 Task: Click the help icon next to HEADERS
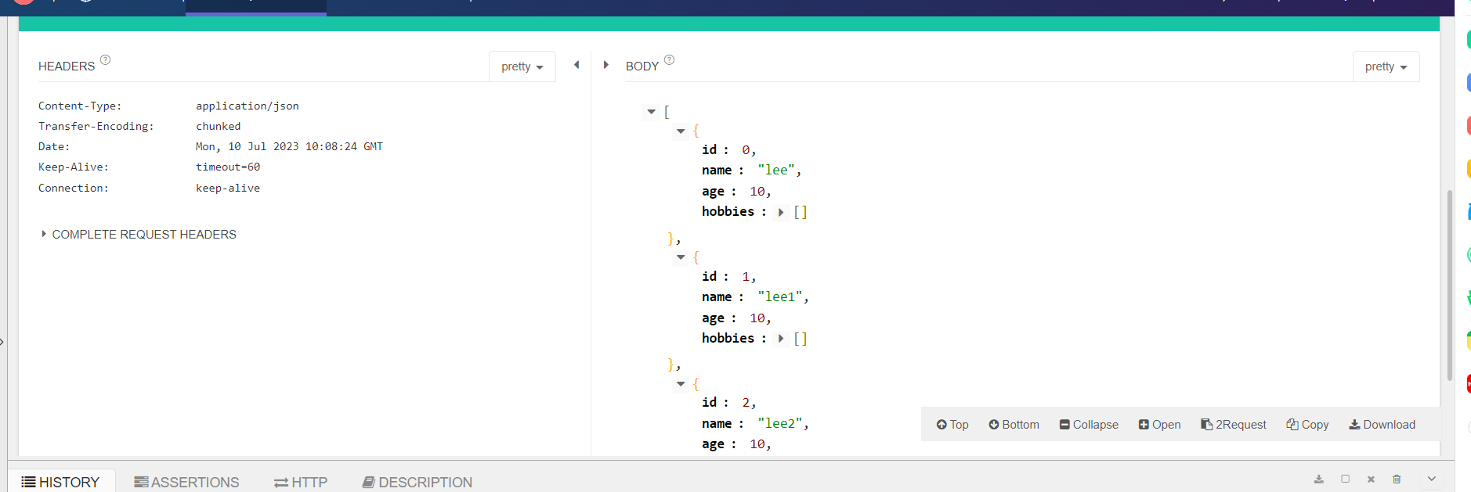[x=105, y=59]
